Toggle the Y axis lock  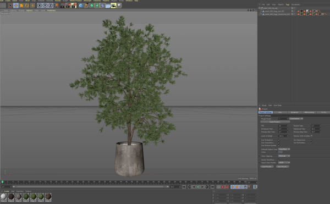click(x=45, y=5)
